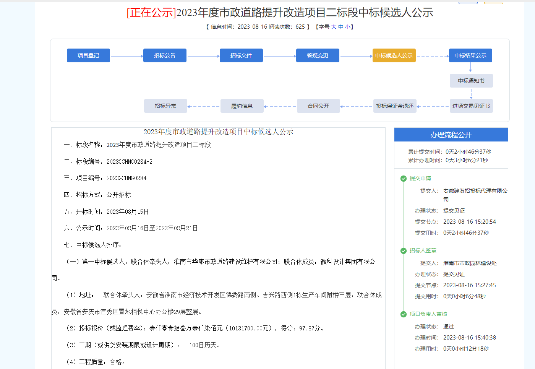Click the 标段编号 2023GCHNG0284-2 line

pos(108,161)
